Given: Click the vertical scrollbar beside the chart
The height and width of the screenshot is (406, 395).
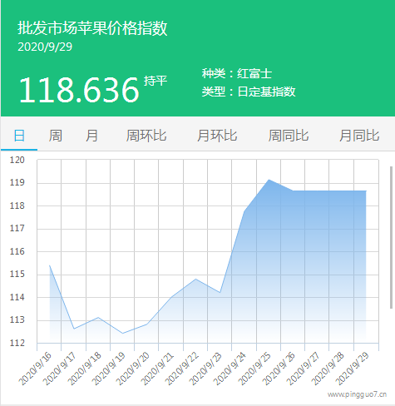Looking at the screenshot, I should click(x=391, y=237).
